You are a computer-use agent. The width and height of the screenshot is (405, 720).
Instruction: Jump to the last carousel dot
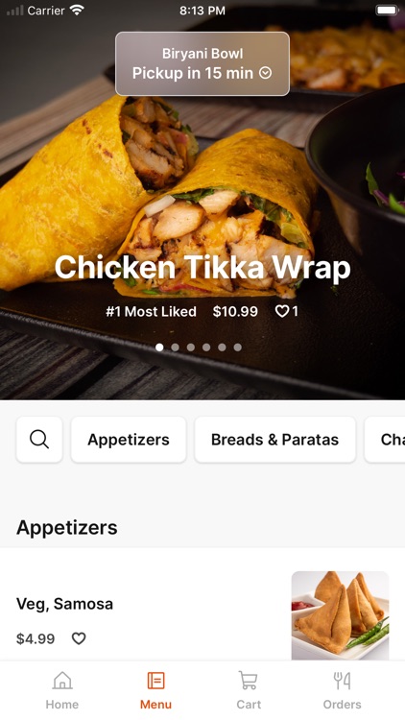point(237,348)
